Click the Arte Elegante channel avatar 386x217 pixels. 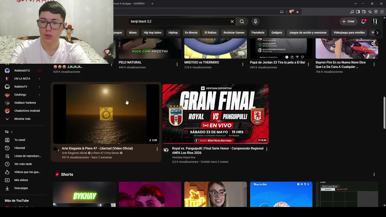[x=56, y=150]
